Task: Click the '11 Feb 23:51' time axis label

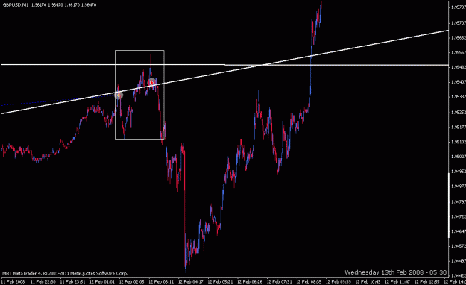Action: 72,281
